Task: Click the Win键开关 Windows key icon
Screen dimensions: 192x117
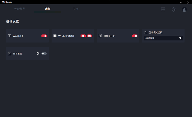Action: click(x=10, y=36)
